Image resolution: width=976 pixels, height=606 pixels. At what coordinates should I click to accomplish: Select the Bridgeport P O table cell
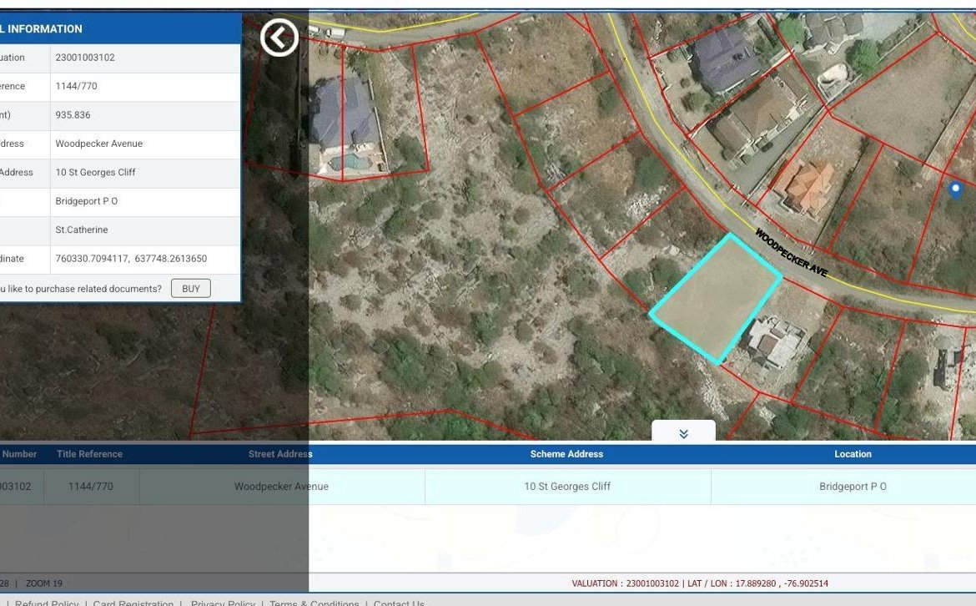click(x=853, y=487)
